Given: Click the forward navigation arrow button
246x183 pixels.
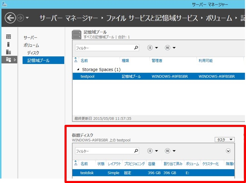Looking at the screenshot, I should click(20, 18).
